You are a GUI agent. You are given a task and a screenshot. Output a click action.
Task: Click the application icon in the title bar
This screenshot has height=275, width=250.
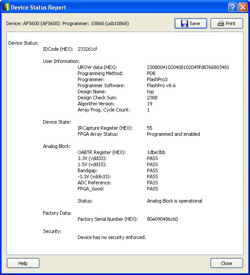click(x=6, y=7)
